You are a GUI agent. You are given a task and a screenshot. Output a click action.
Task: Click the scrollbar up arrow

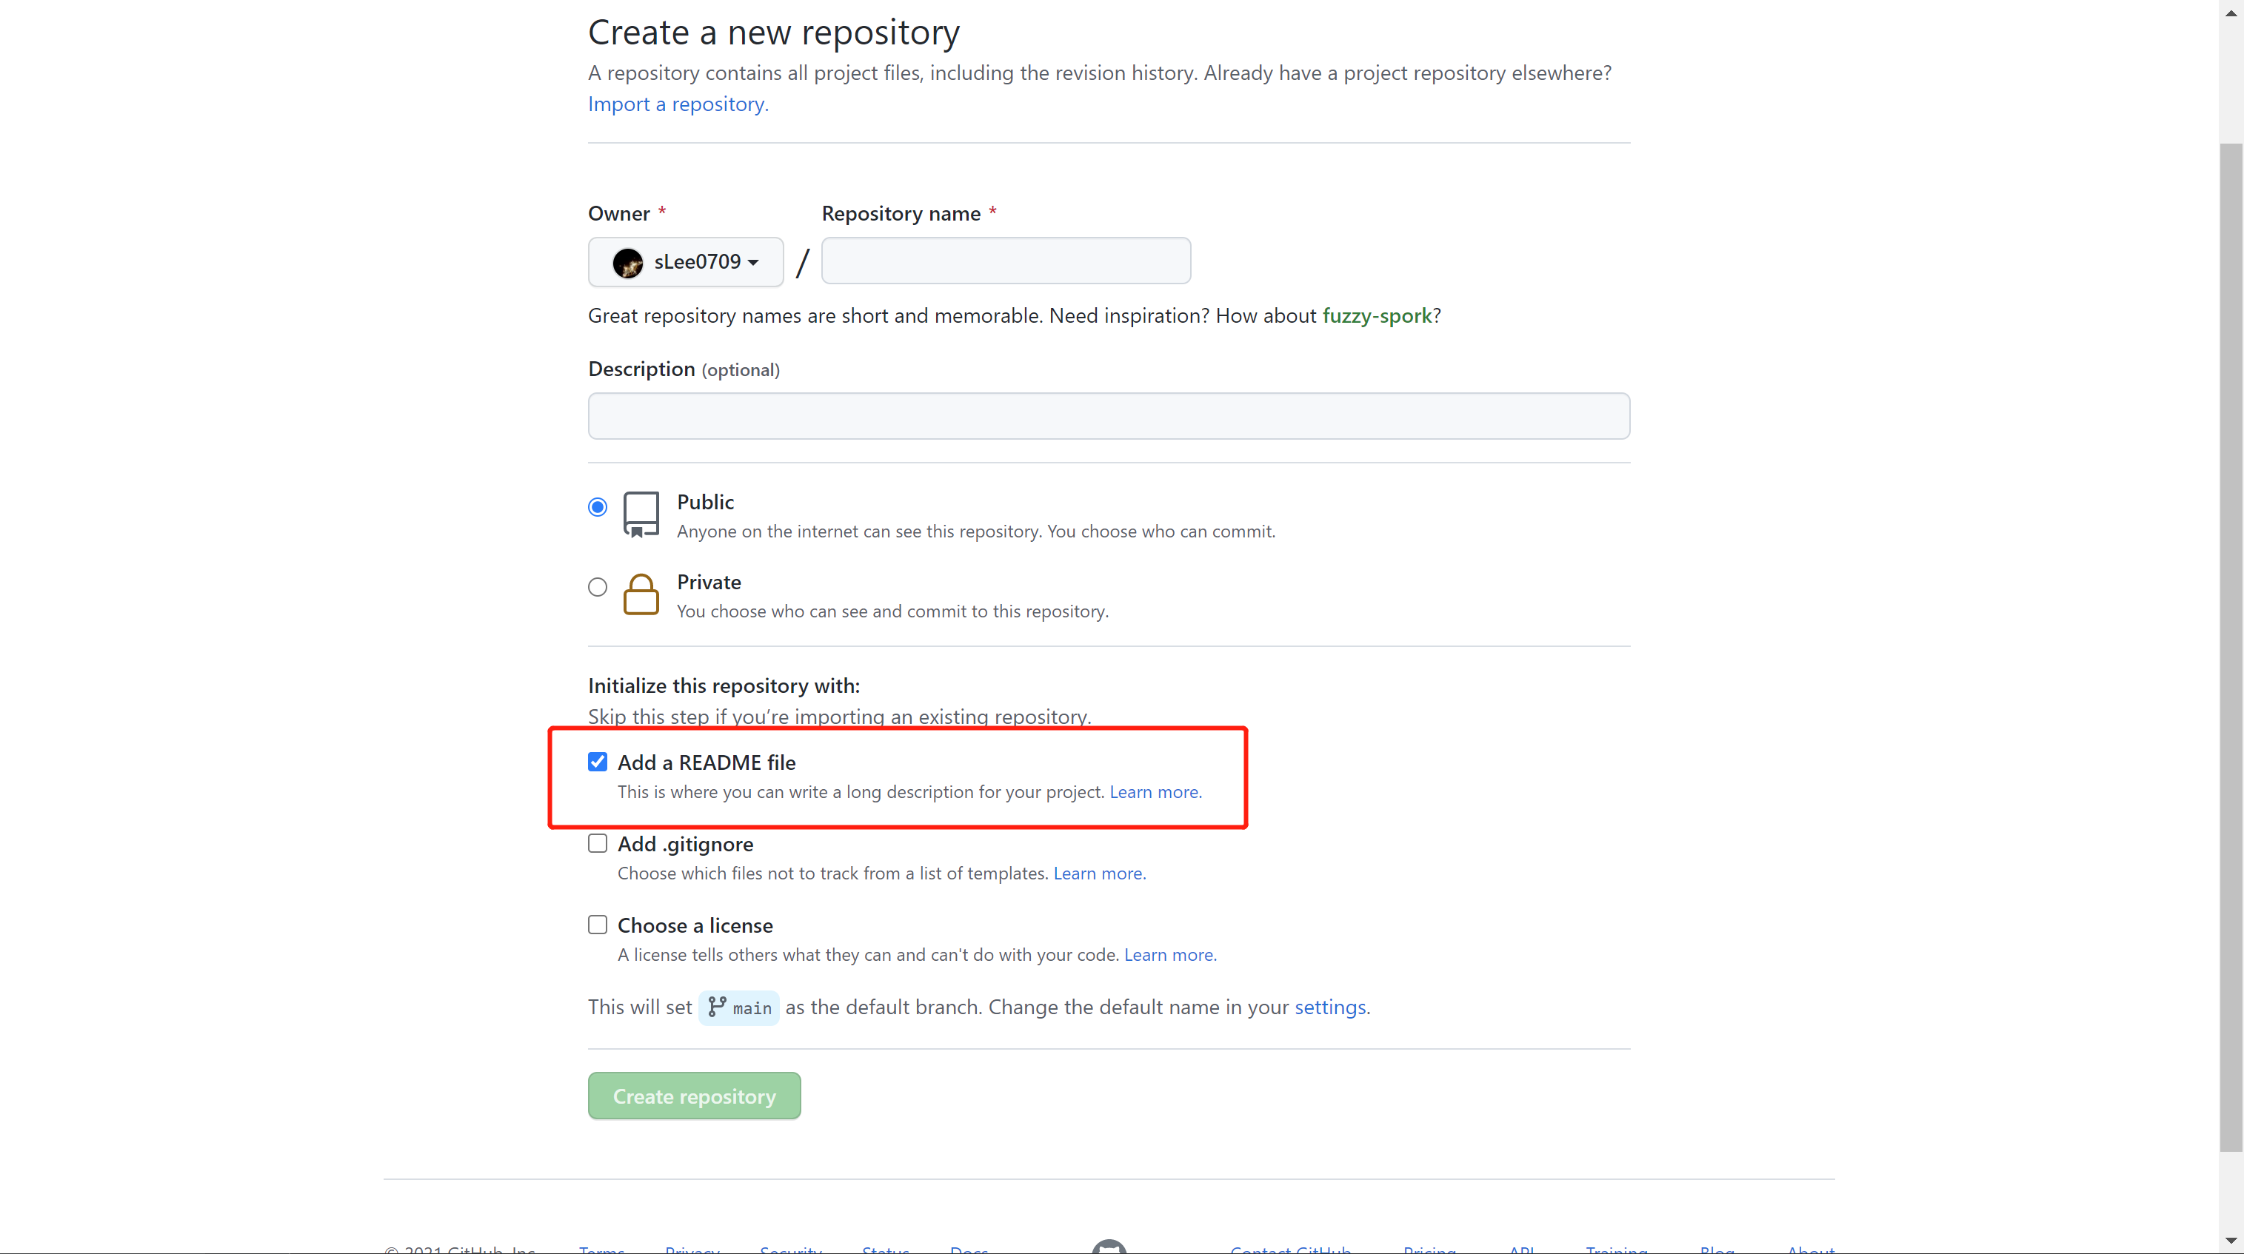[x=2231, y=12]
